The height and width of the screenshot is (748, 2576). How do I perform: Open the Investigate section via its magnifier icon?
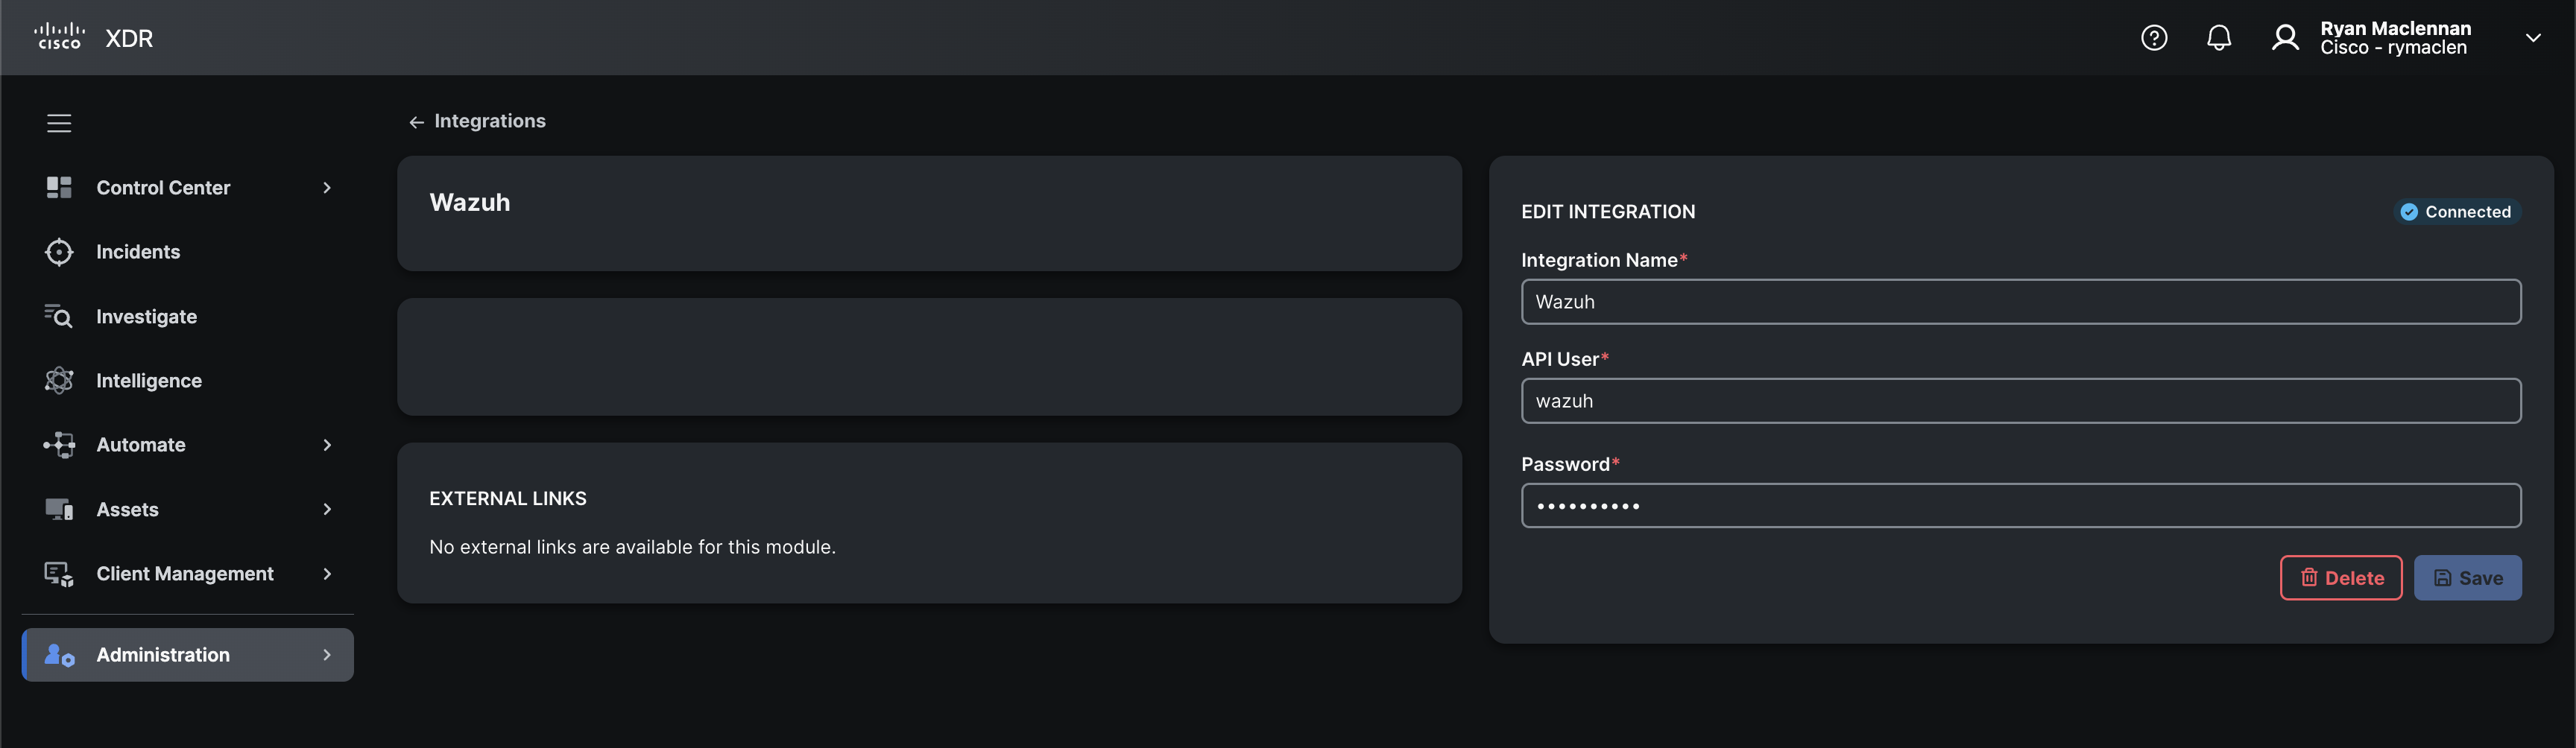tap(59, 316)
